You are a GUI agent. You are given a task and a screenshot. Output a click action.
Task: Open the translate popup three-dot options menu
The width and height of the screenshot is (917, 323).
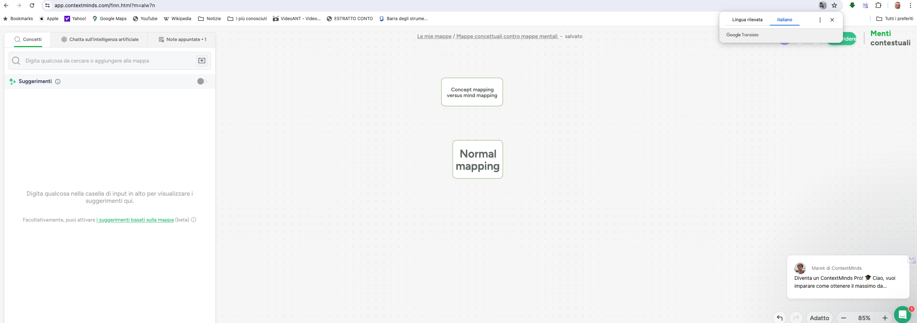(x=820, y=20)
